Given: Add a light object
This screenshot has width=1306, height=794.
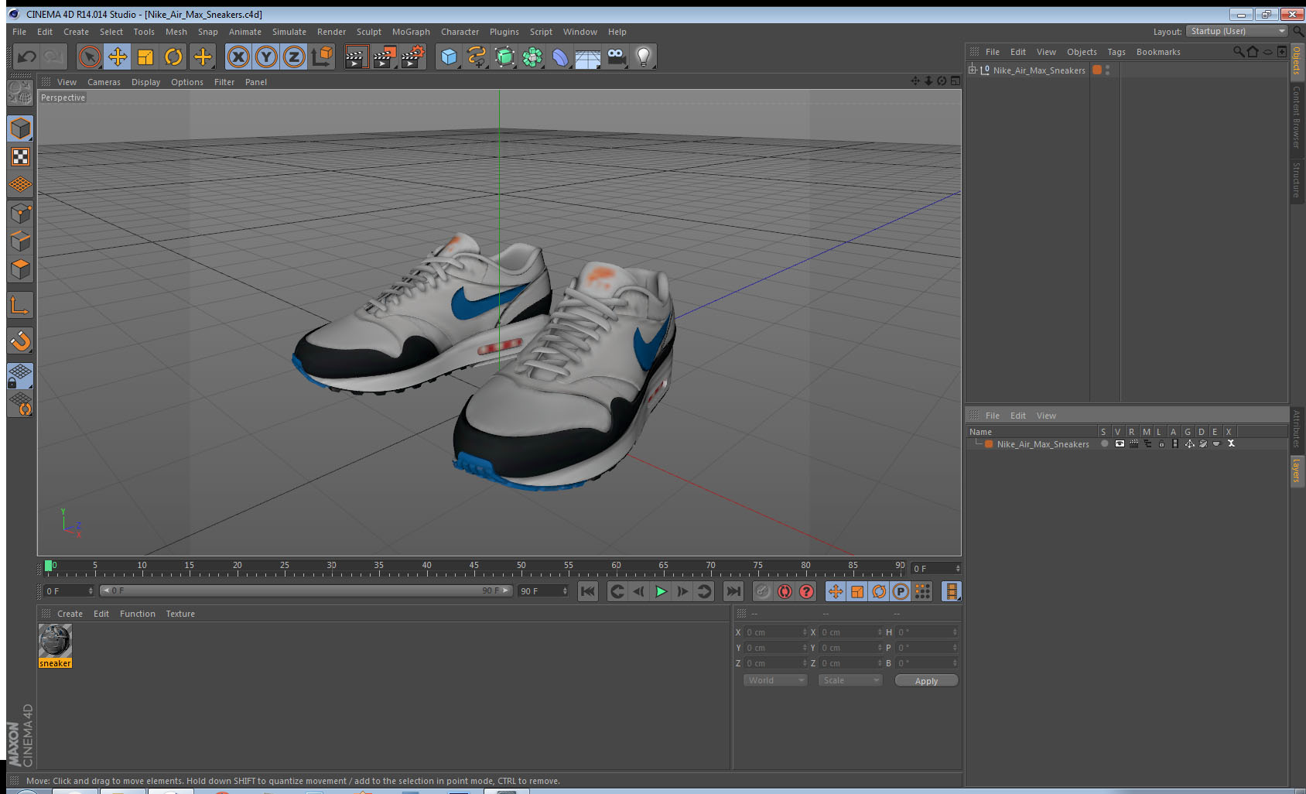Looking at the screenshot, I should [644, 56].
